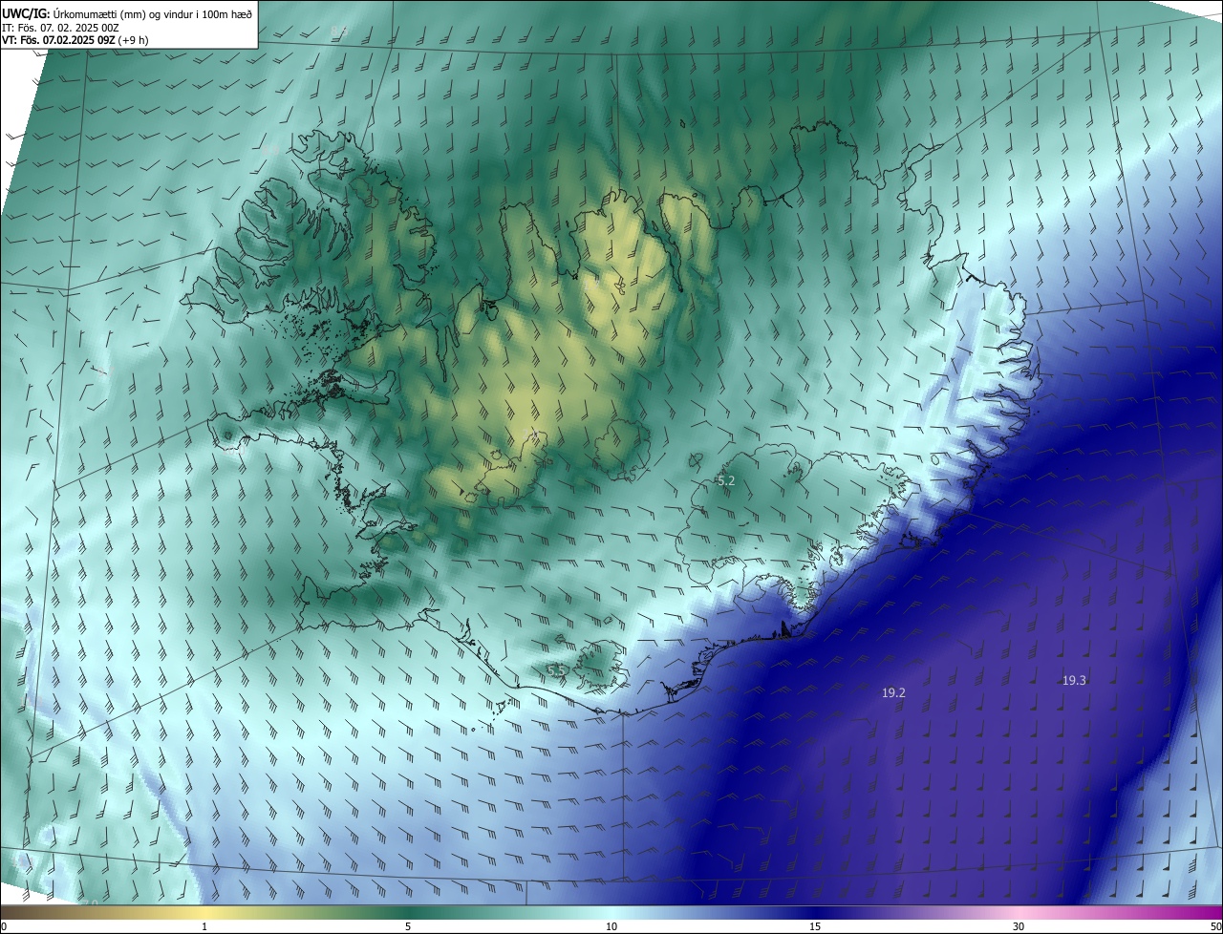Click the colour scale tick labelled 10

click(x=611, y=926)
